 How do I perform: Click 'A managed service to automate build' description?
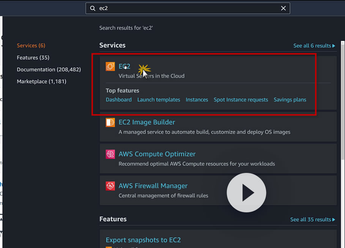pyautogui.click(x=205, y=132)
